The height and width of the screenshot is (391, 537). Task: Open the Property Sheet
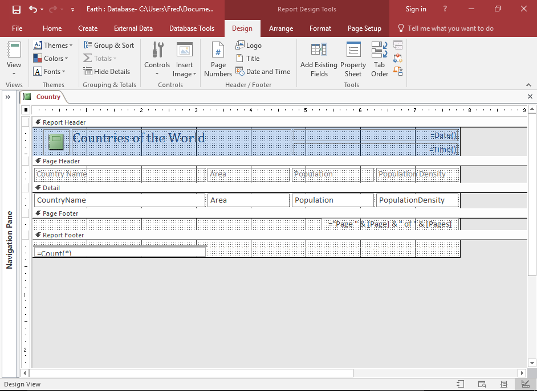tap(353, 59)
